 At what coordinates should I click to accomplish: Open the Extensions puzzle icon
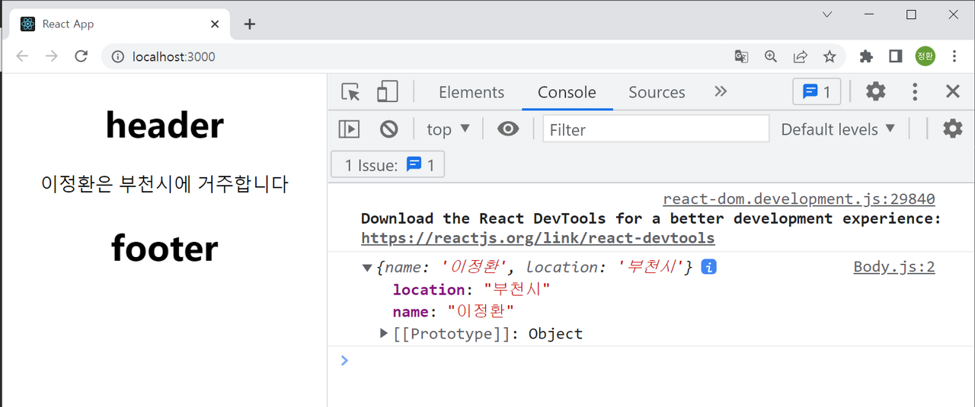pos(866,56)
